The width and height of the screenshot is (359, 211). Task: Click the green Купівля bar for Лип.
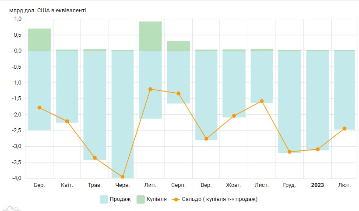point(150,36)
